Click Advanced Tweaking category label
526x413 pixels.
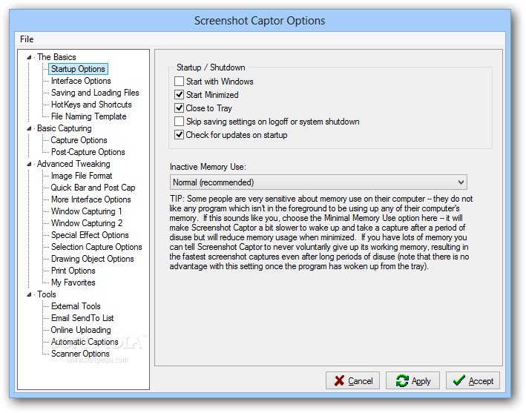pyautogui.click(x=73, y=164)
